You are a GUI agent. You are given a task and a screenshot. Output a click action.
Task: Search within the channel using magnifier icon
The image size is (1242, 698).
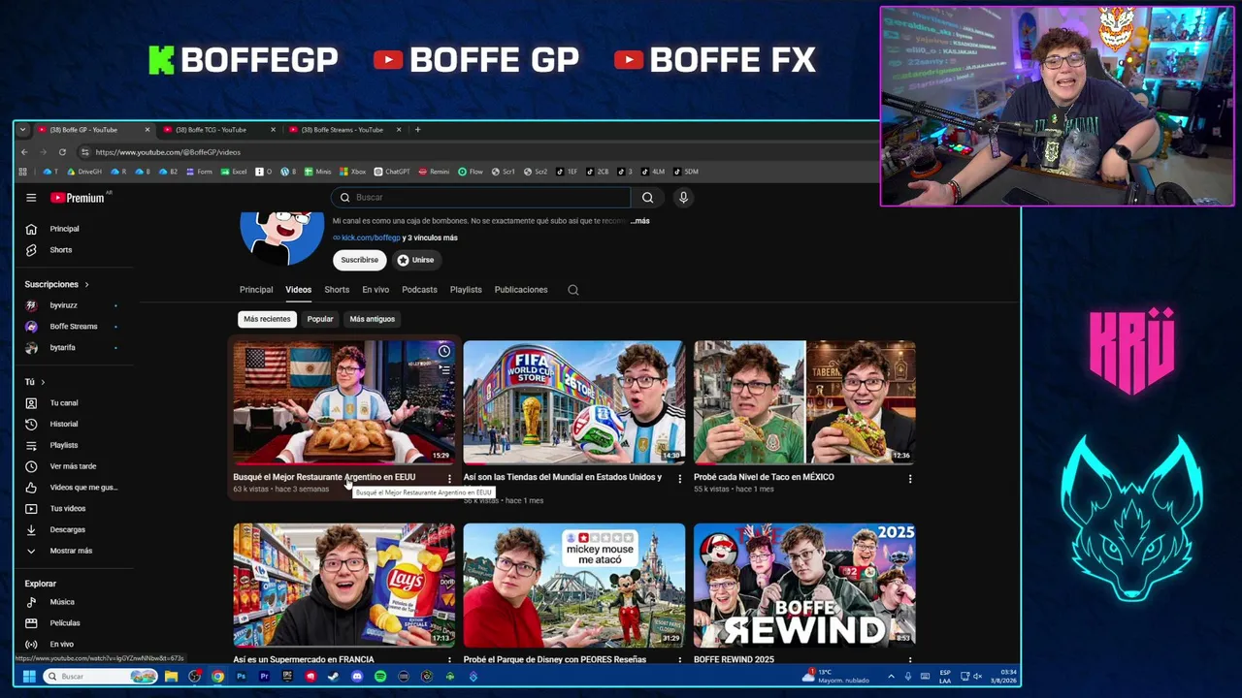[573, 290]
